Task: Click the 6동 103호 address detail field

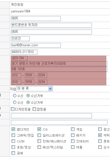Action: [59, 69]
